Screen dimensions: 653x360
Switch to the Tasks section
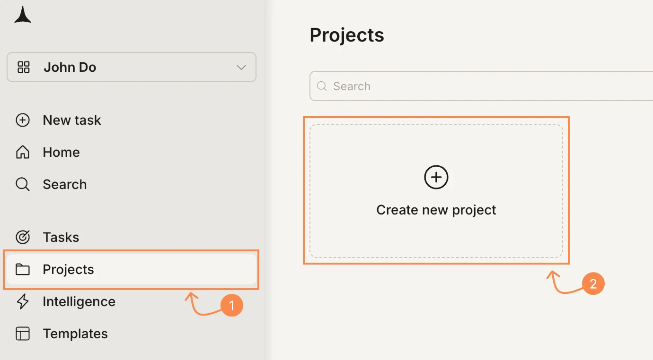pos(61,237)
